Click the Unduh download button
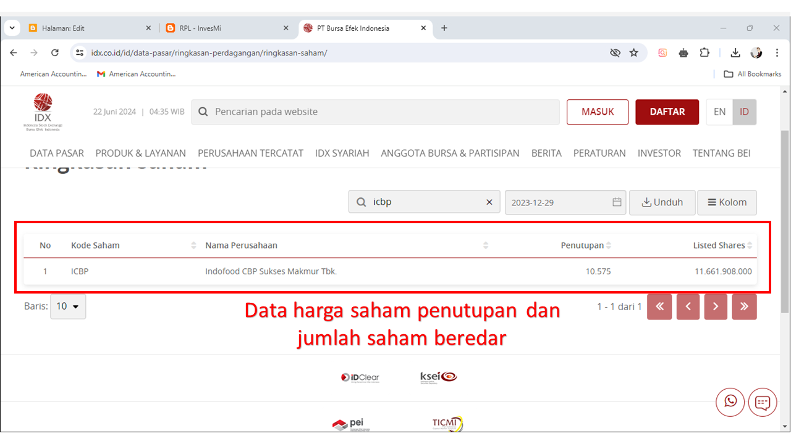The height and width of the screenshot is (444, 791). pyautogui.click(x=662, y=202)
